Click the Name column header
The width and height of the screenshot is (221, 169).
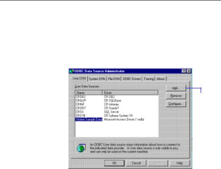(x=88, y=93)
